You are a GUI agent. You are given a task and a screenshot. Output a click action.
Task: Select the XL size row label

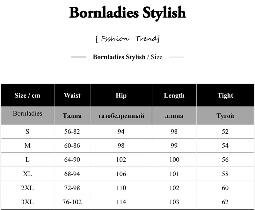(27, 174)
